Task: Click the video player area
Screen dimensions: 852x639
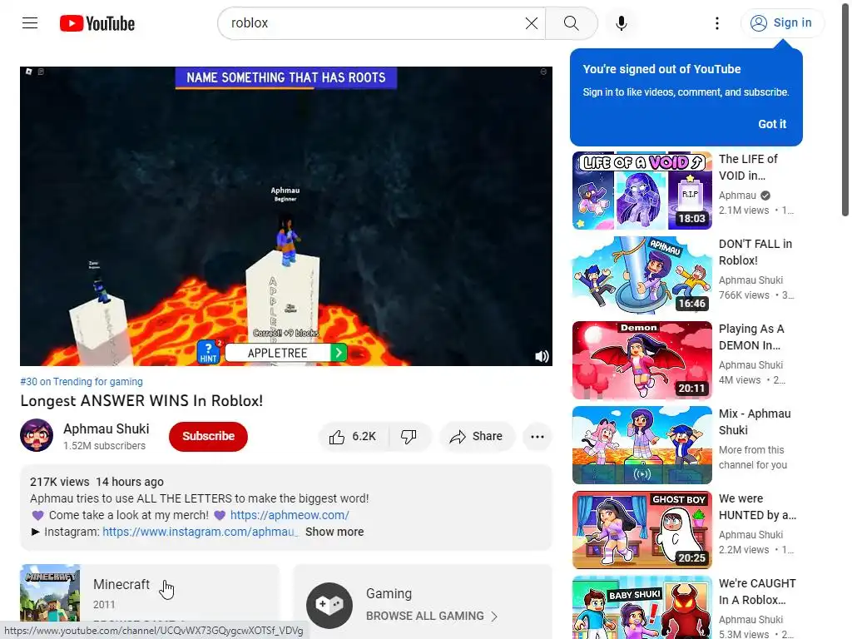Action: click(x=286, y=216)
